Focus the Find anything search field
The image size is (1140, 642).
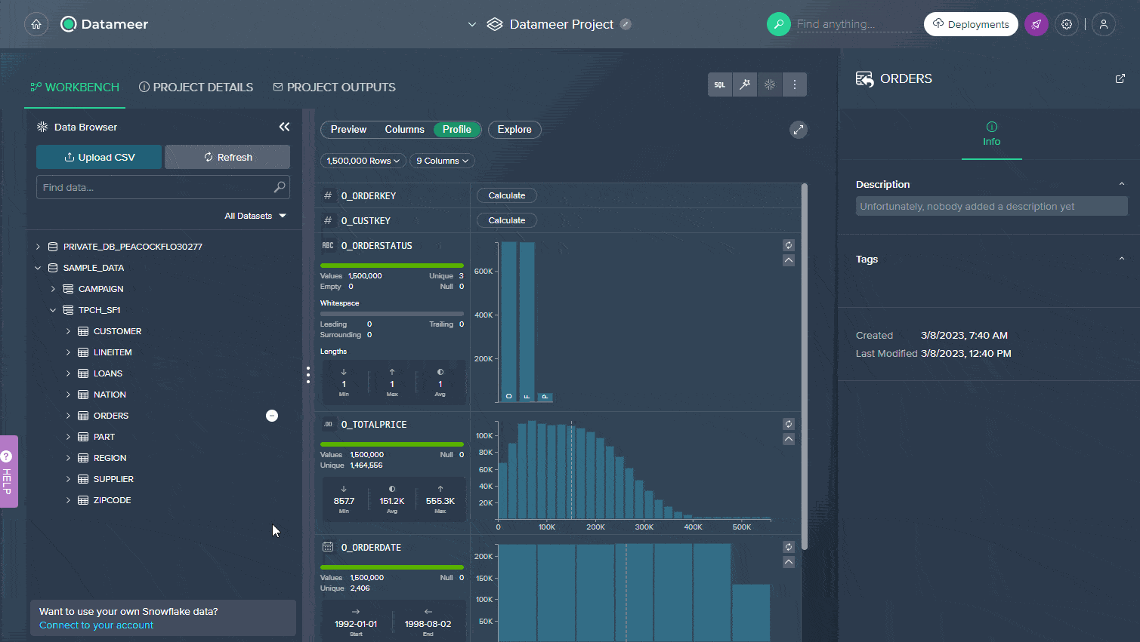pos(854,24)
